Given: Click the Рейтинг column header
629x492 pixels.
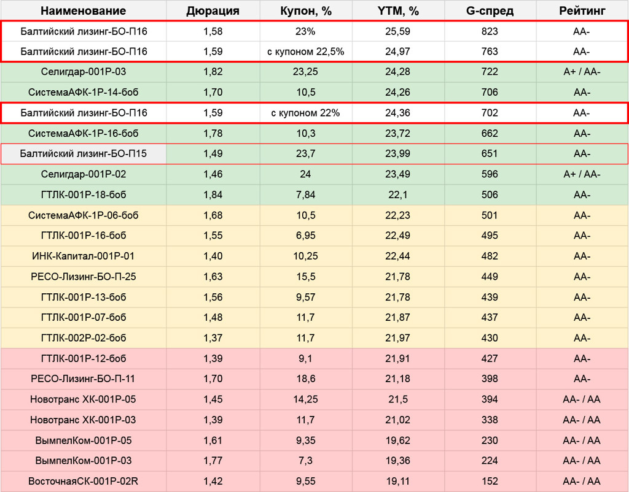Looking at the screenshot, I should point(582,10).
